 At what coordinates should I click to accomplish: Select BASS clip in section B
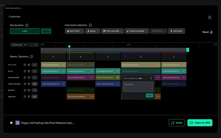81,71
